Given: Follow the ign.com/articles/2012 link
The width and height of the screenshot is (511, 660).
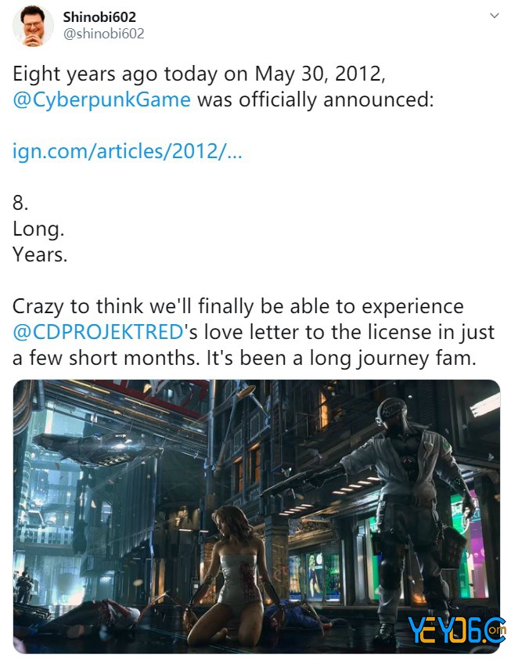Looking at the screenshot, I should point(128,151).
